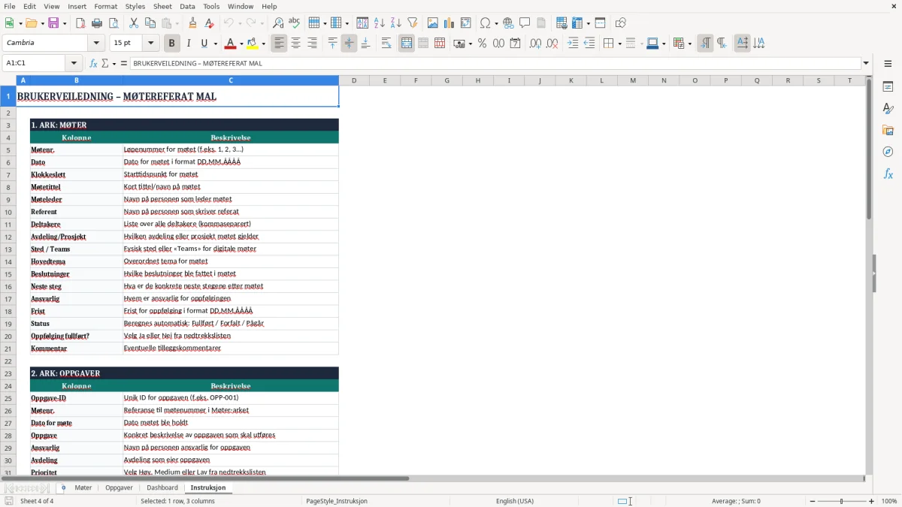Toggle Wrap Text
This screenshot has height=507, width=902.
pos(386,44)
